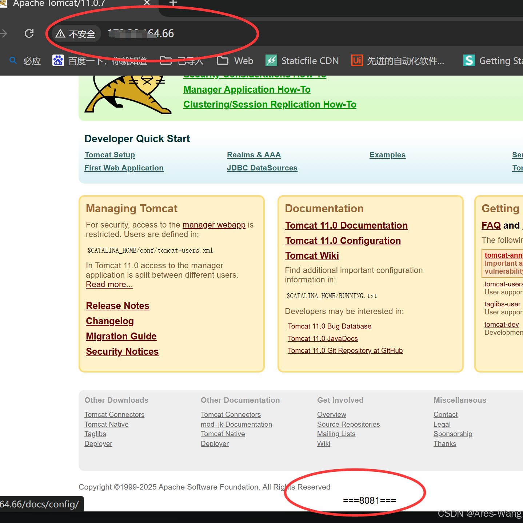Open the Realms & AAA link

coord(254,155)
